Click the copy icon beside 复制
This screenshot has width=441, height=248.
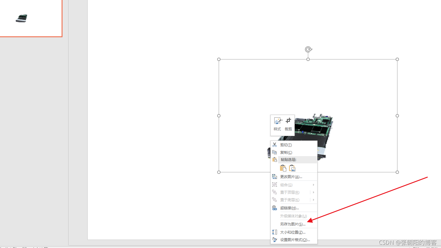(x=275, y=152)
